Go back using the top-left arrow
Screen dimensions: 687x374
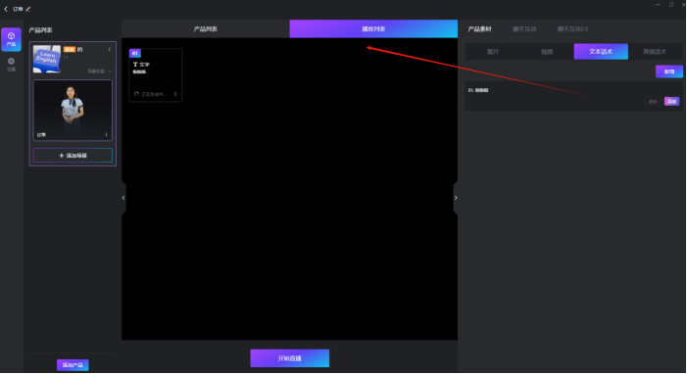pos(6,9)
